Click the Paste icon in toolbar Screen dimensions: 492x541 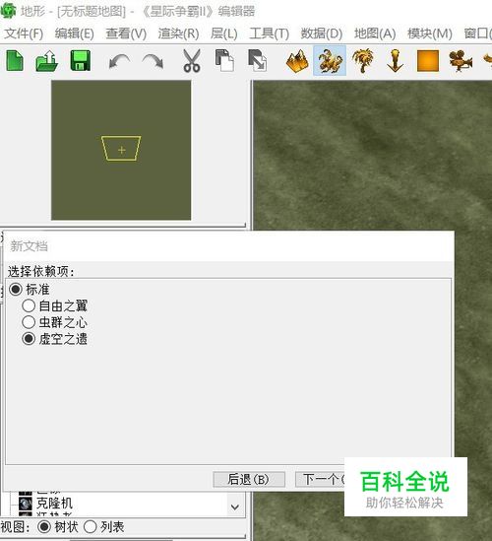tap(258, 61)
